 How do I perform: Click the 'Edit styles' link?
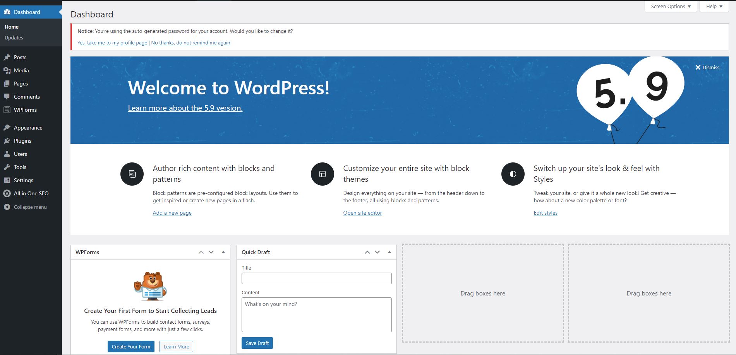(546, 213)
